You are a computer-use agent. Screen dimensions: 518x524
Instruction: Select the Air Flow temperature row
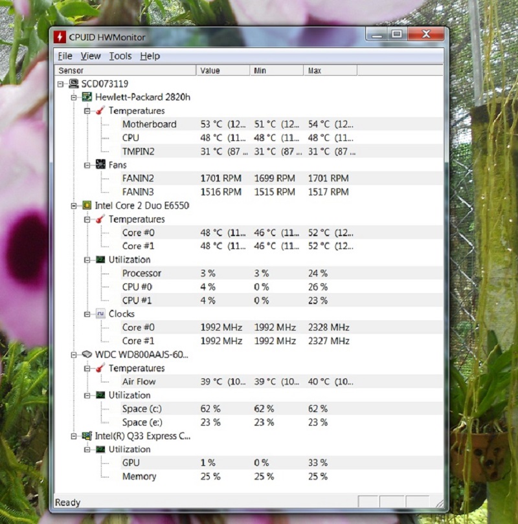282,381
